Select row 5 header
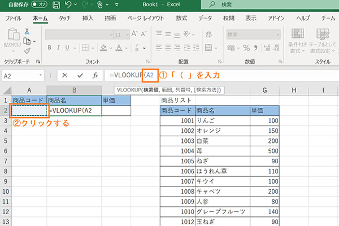Viewport: 339px width, 226px height. [x=6, y=141]
